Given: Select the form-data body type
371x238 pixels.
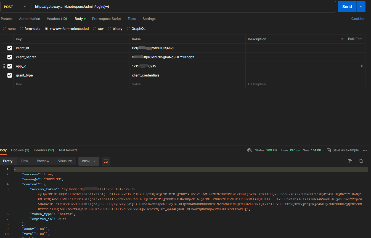Looking at the screenshot, I should 30,29.
